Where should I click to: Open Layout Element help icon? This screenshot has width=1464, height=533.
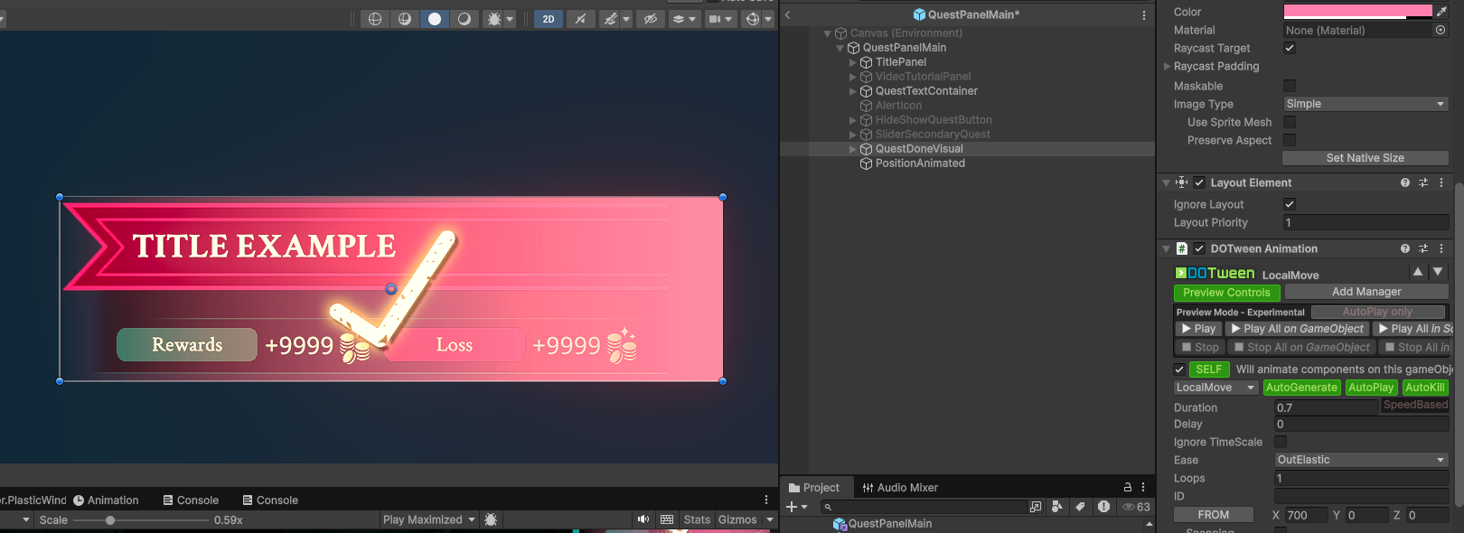(x=1404, y=182)
